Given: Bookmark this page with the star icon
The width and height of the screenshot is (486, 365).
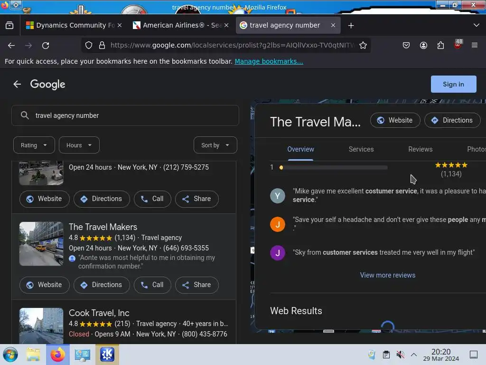Looking at the screenshot, I should tap(363, 45).
